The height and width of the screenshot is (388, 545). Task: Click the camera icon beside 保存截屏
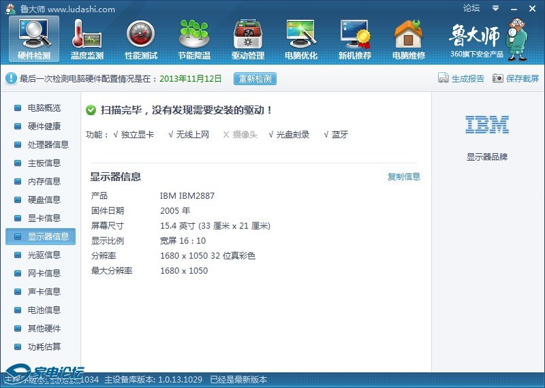(x=498, y=78)
